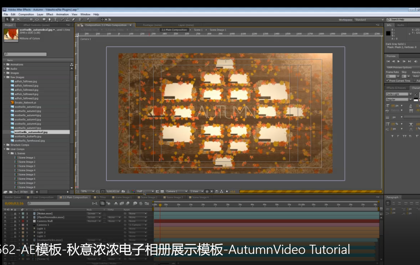Delete selected item with trash icon
The width and height of the screenshot is (420, 265).
tap(32, 192)
